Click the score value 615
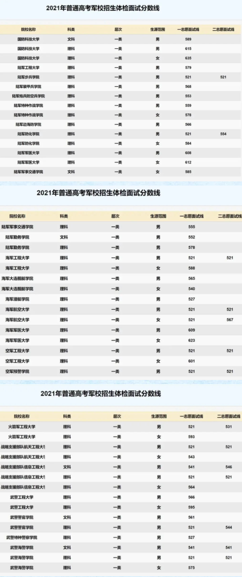 click(x=188, y=49)
